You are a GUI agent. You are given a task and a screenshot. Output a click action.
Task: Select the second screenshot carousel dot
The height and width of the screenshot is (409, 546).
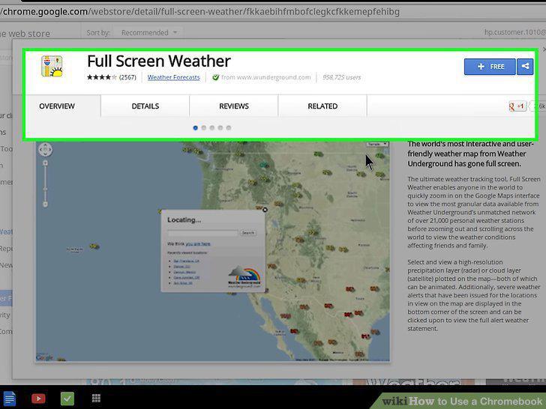[204, 128]
